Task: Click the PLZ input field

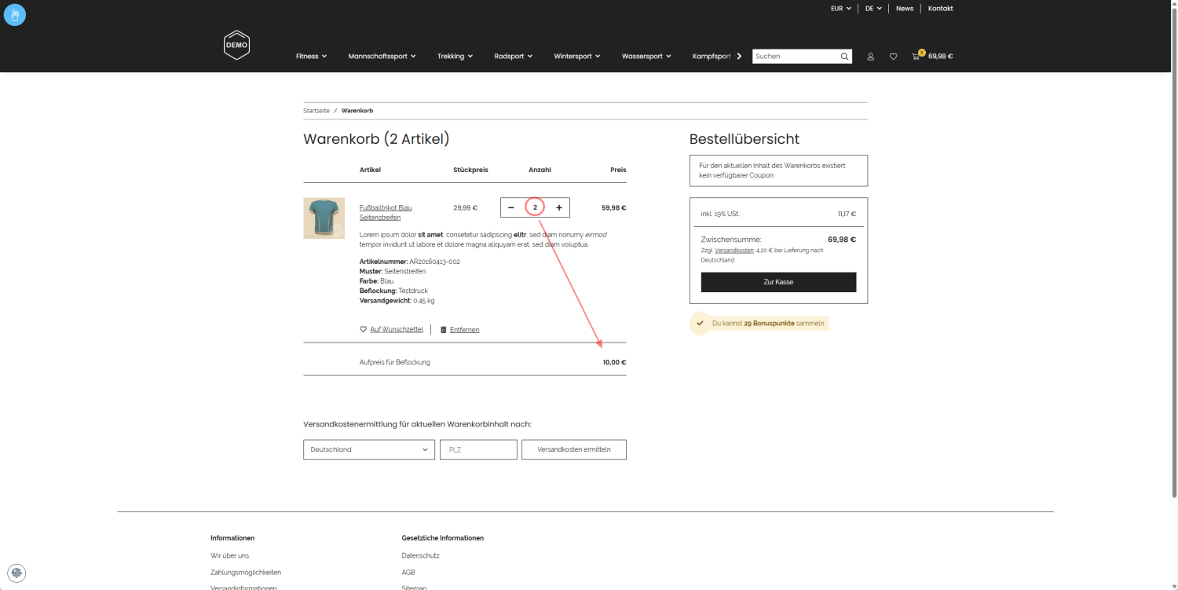Action: [478, 449]
